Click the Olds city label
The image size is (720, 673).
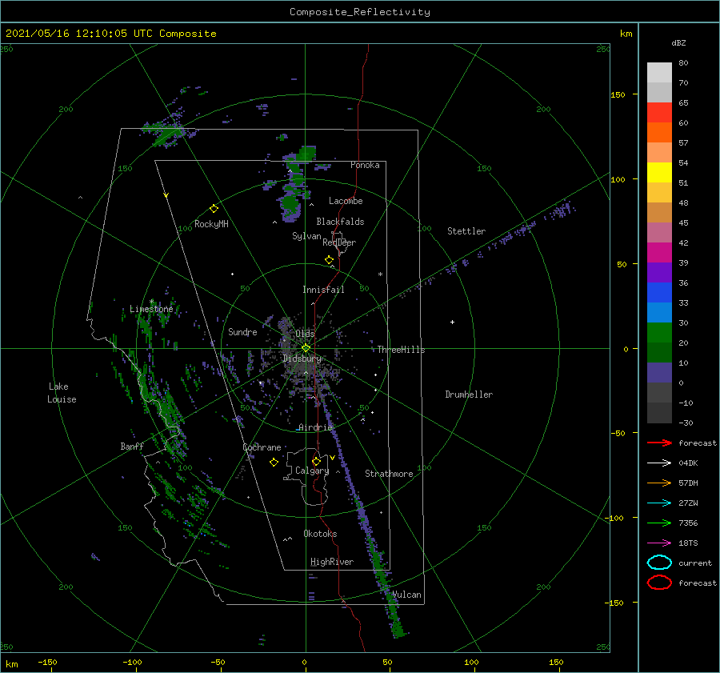(x=305, y=334)
